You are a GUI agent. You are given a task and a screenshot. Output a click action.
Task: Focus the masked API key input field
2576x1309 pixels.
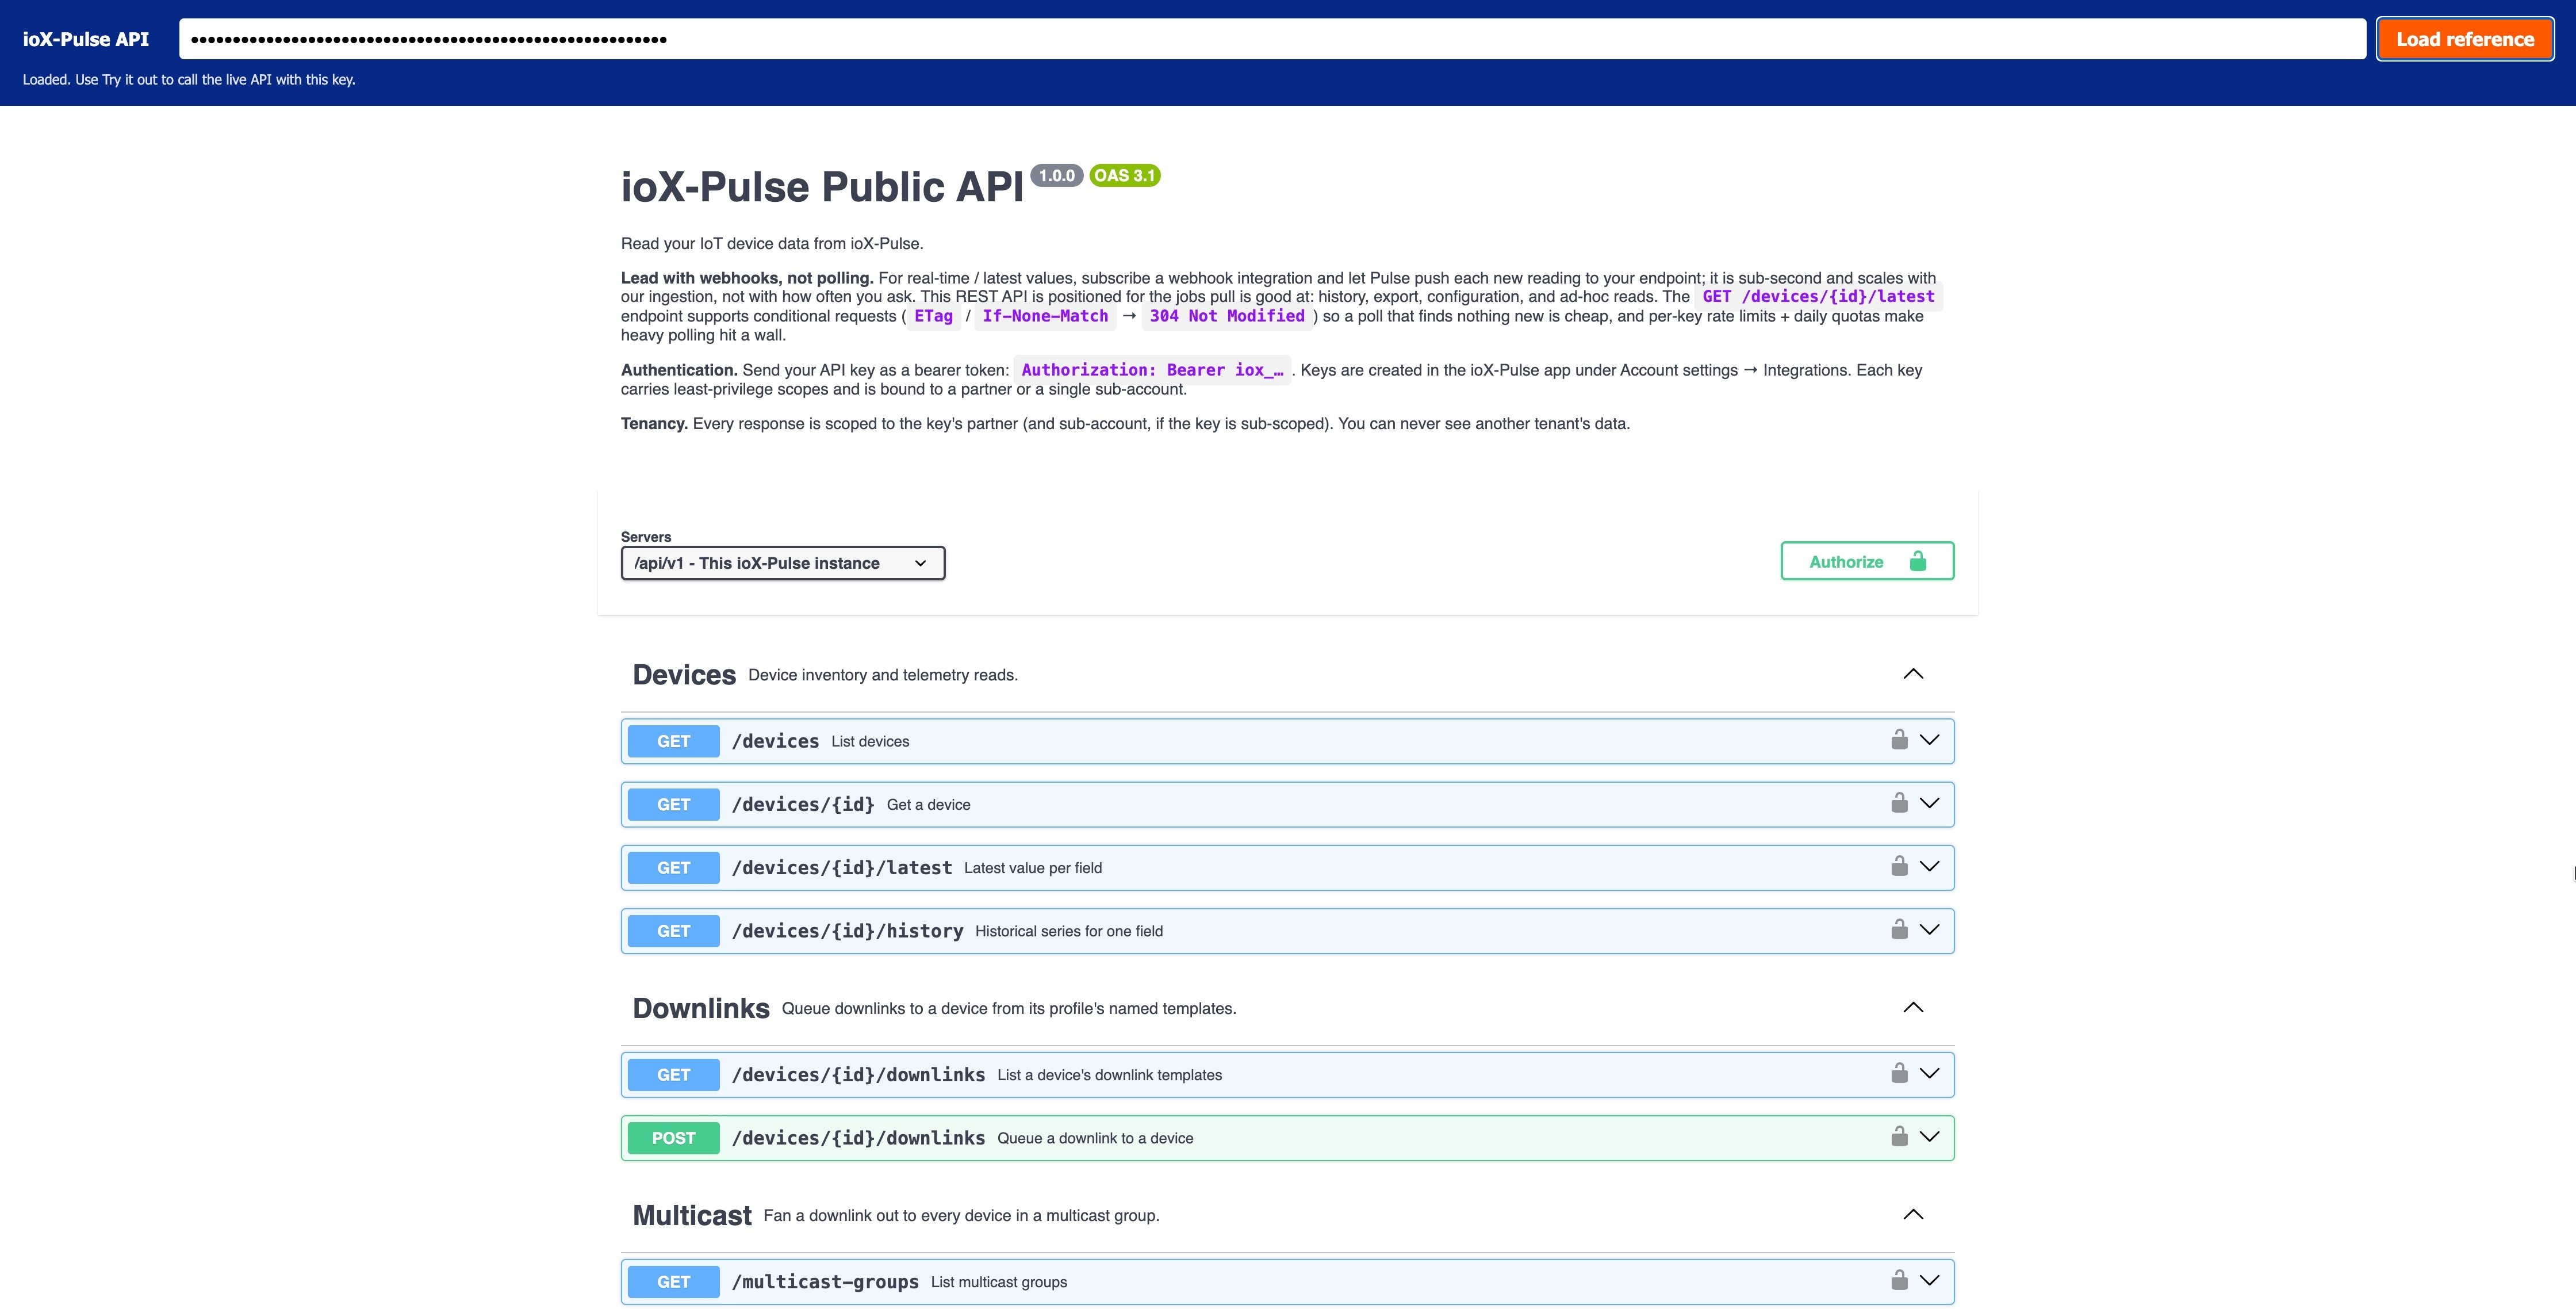(1272, 39)
